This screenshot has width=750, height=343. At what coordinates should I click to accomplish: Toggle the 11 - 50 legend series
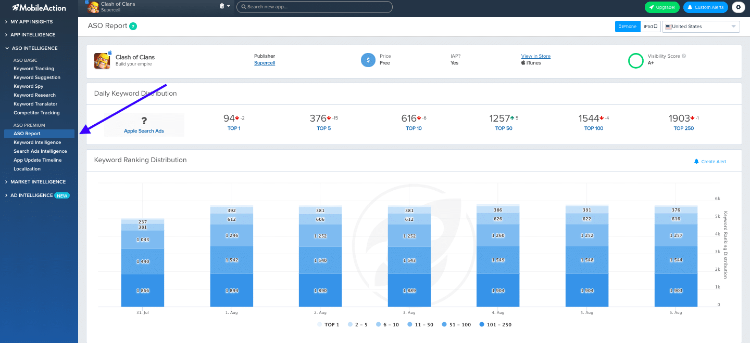tap(420, 325)
